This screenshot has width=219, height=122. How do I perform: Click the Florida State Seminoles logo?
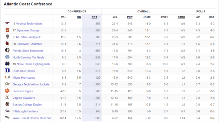coord(7,50)
